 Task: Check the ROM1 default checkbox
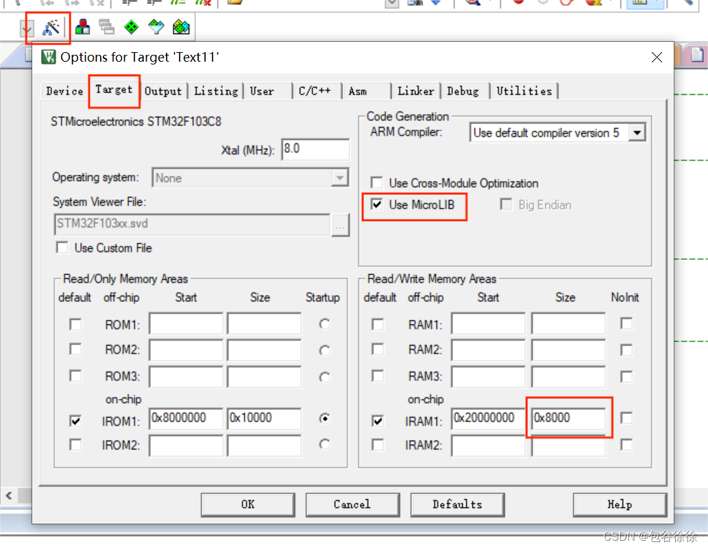(x=75, y=324)
